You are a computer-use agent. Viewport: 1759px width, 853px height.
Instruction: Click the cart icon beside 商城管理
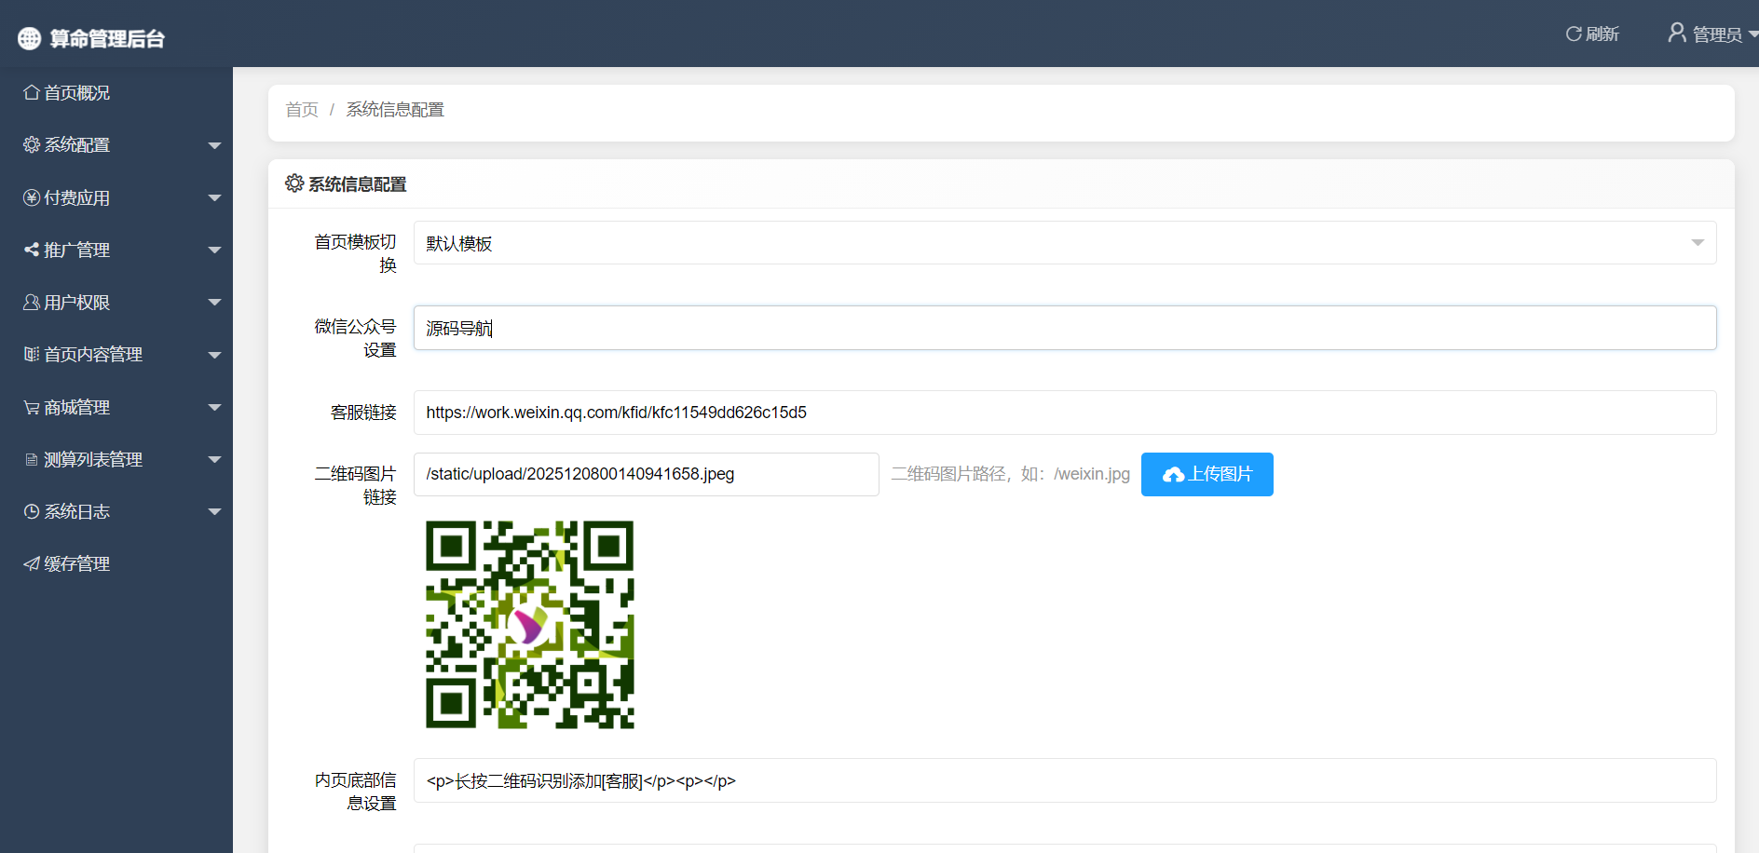point(32,408)
